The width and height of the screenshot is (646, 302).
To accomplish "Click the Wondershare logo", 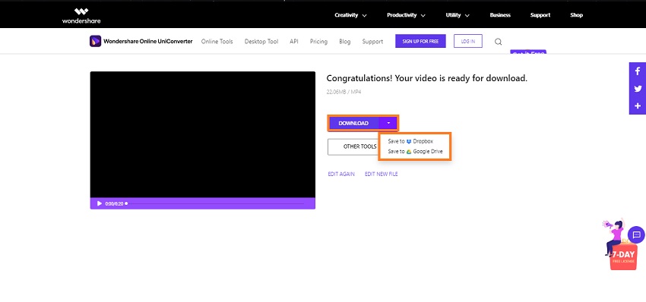I will (81, 16).
